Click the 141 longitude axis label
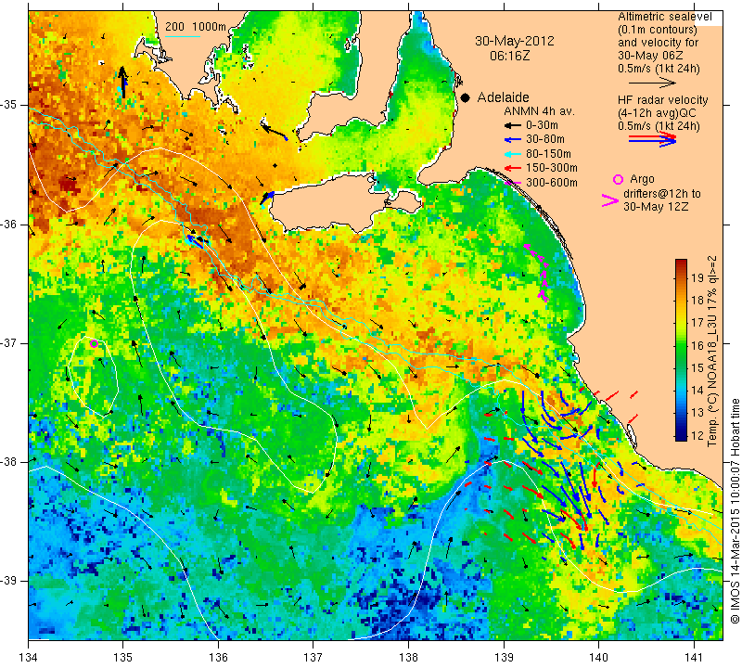The height and width of the screenshot is (668, 742). [694, 658]
